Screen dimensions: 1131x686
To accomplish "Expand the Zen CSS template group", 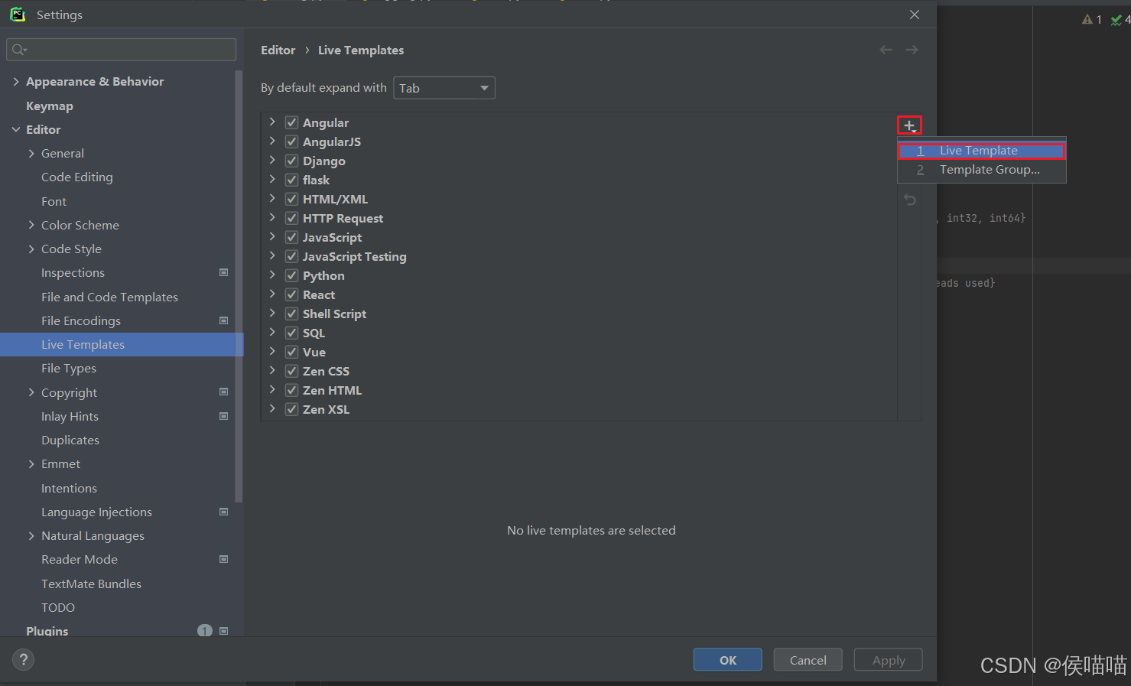I will click(272, 370).
